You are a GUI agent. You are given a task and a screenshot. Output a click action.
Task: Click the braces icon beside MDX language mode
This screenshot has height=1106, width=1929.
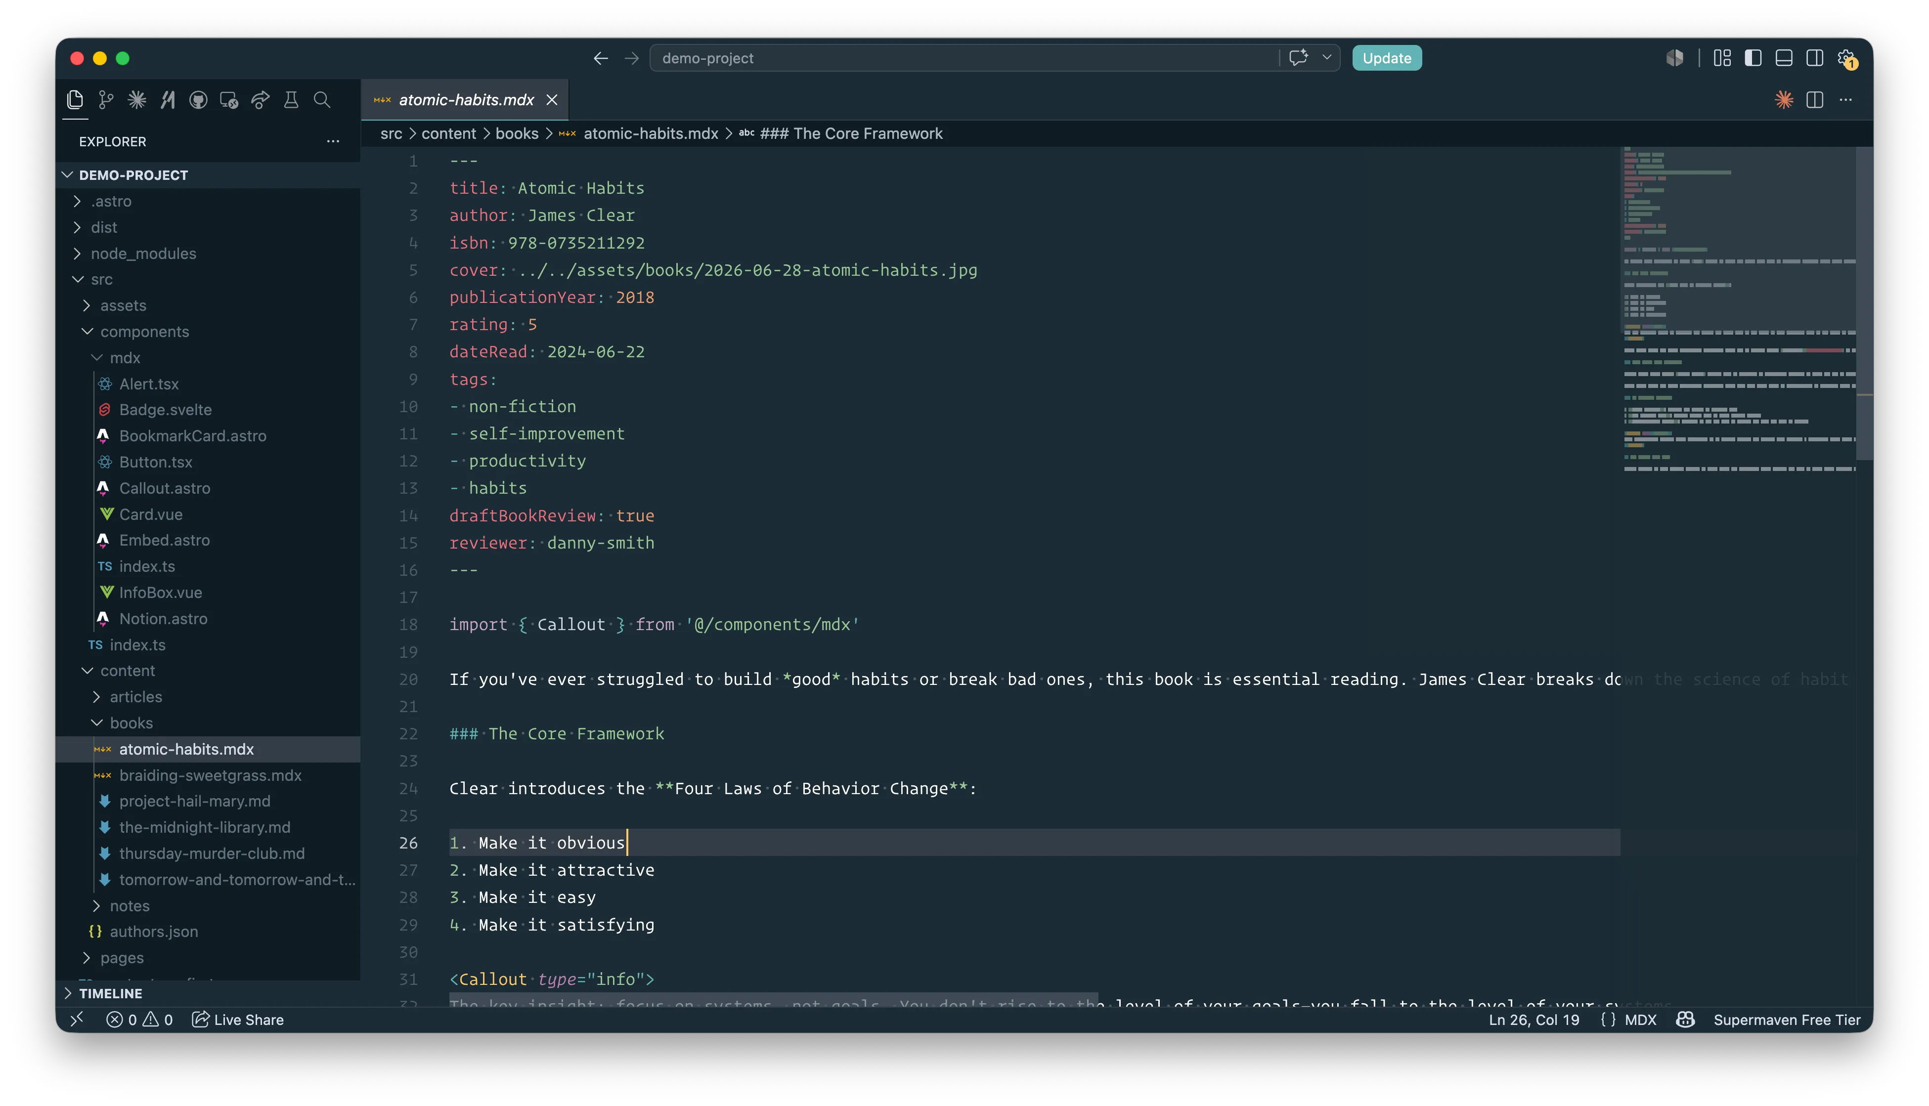tap(1608, 1020)
